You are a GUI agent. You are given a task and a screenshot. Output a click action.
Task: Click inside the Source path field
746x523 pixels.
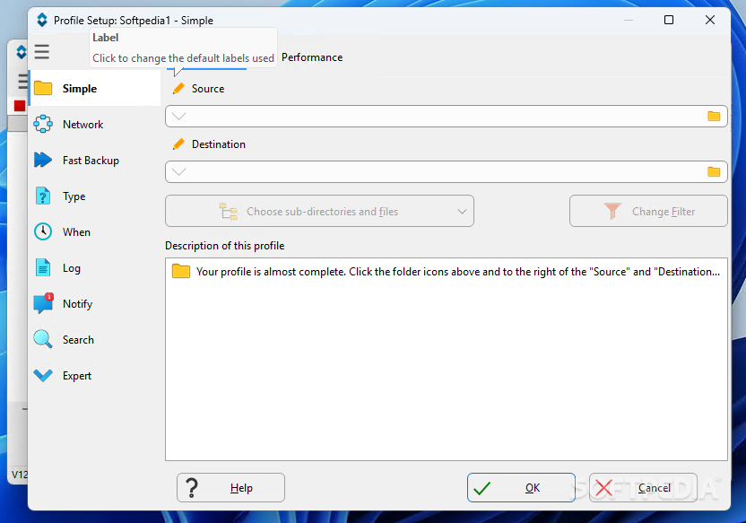(x=447, y=116)
